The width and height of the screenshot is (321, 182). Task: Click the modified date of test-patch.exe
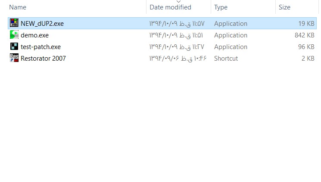point(177,47)
